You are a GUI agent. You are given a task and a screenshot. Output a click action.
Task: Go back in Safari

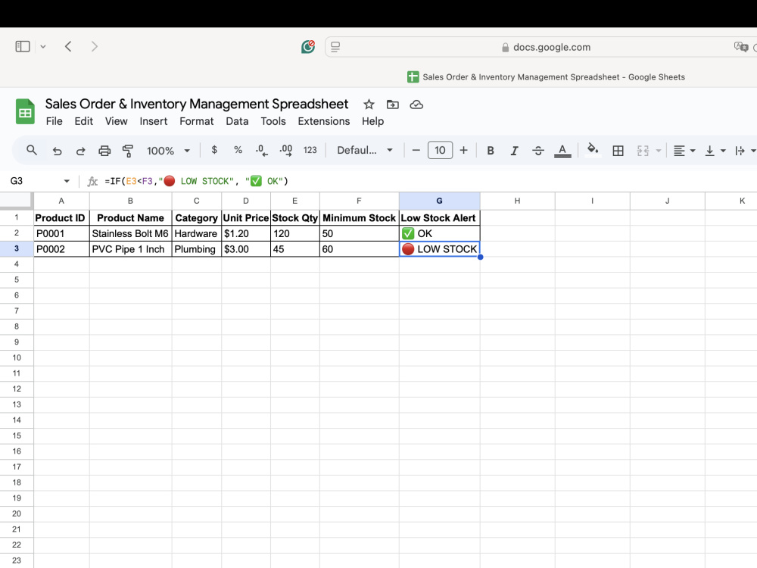click(x=68, y=46)
